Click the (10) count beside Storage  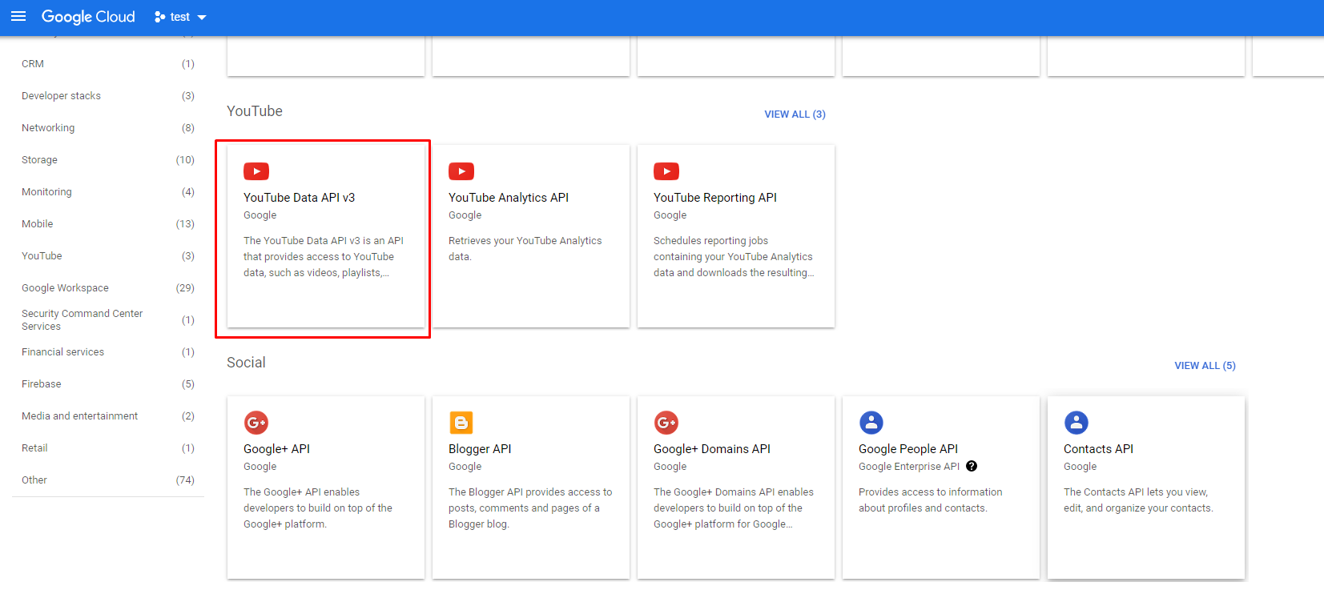coord(185,160)
